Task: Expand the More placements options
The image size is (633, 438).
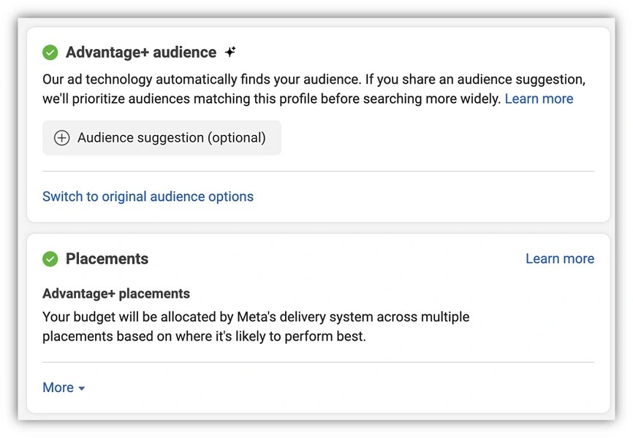Action: [x=58, y=388]
